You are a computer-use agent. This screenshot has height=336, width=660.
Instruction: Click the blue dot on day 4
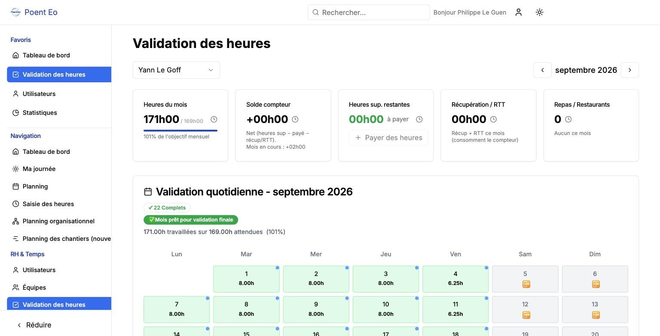[x=486, y=268]
